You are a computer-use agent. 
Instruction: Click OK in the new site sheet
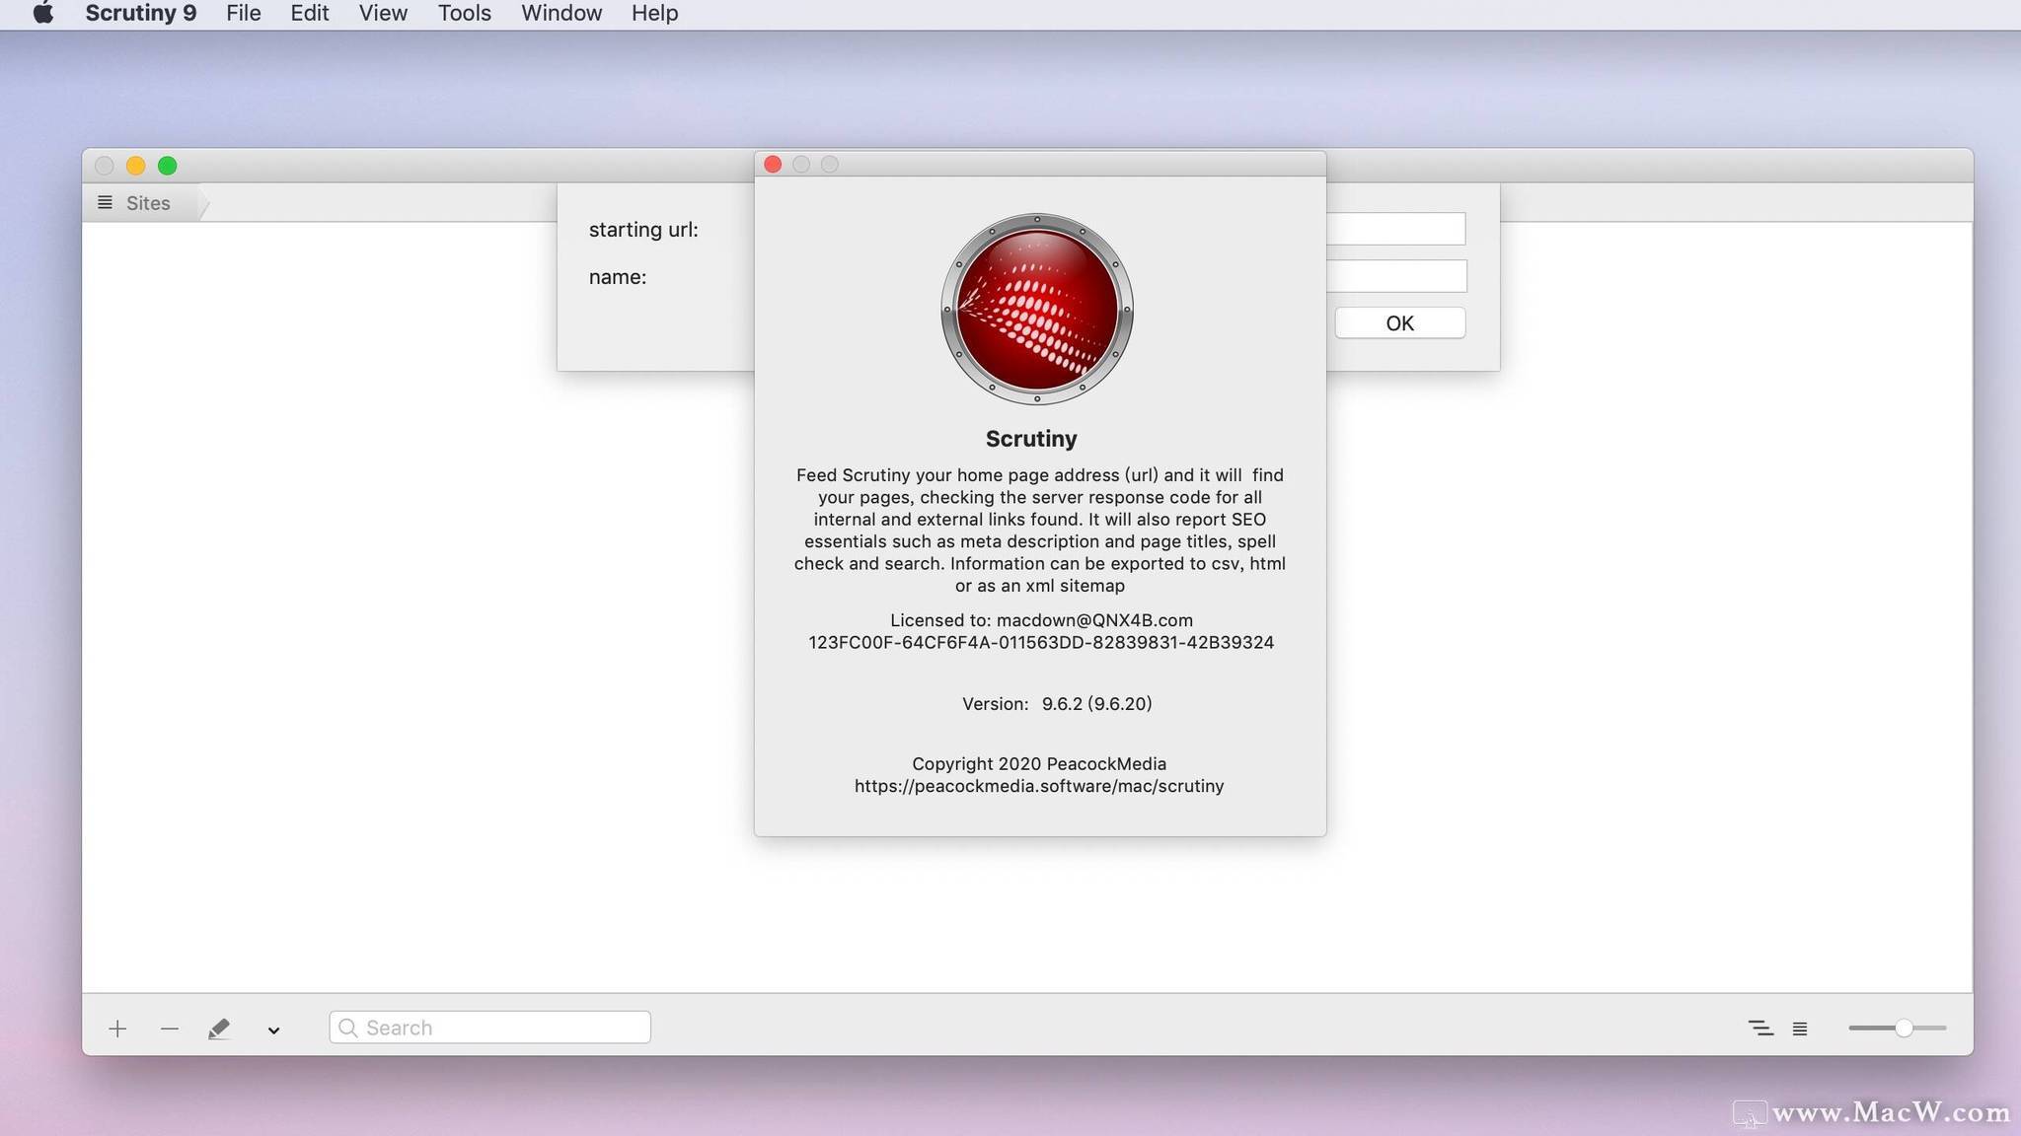(1399, 322)
